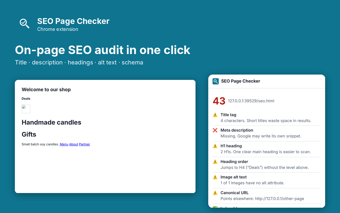Click the "Welcome to our shop" heading
Image resolution: width=340 pixels, height=213 pixels.
[46, 89]
